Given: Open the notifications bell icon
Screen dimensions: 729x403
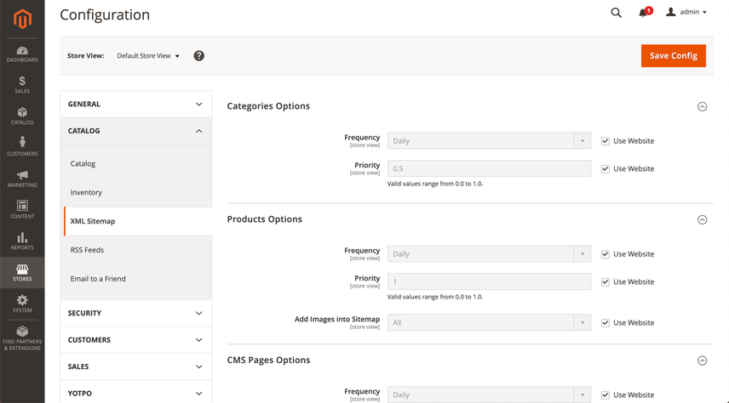Looking at the screenshot, I should click(644, 13).
